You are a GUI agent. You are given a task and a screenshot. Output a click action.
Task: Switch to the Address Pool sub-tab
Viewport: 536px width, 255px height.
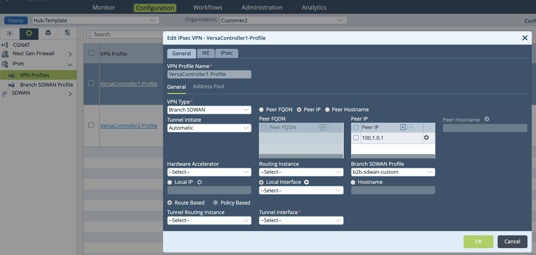pyautogui.click(x=209, y=86)
